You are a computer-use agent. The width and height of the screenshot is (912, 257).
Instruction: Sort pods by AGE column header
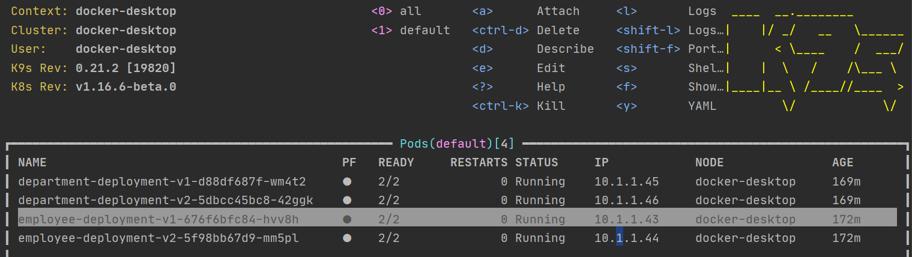[842, 163]
